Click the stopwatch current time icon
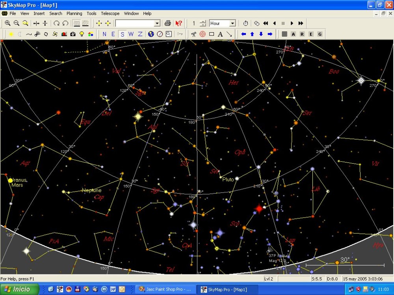 coord(245,23)
